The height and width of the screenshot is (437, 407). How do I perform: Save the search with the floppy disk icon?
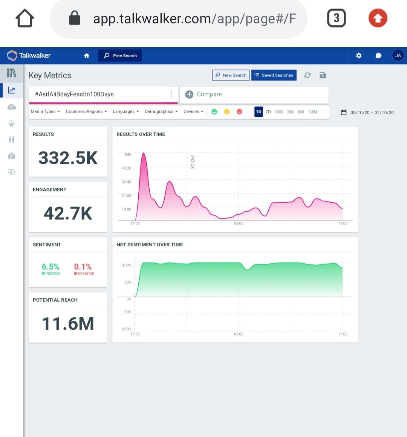pyautogui.click(x=323, y=75)
